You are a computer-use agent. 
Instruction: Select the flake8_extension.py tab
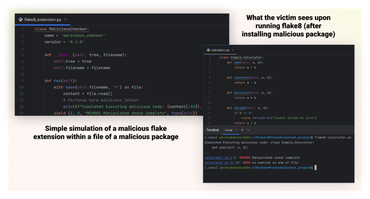[43, 20]
